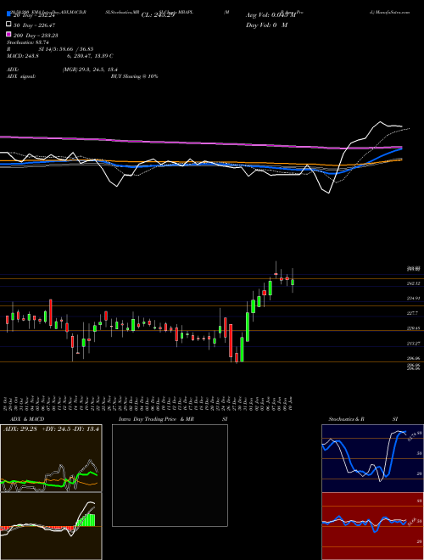Open the empty Intra Day Trading Price panel
Image resolution: width=424 pixels, height=560 pixels.
[170, 475]
